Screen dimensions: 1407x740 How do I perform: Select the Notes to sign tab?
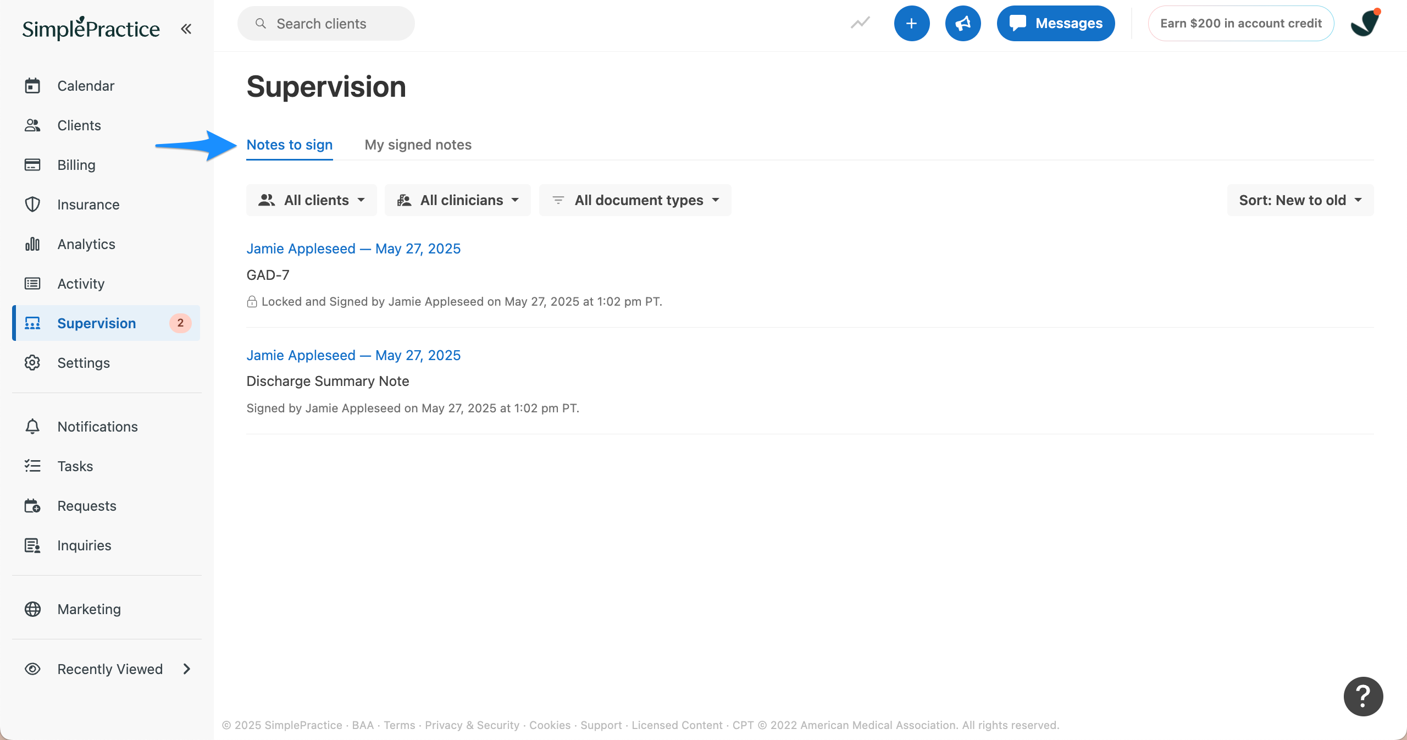[x=289, y=145]
